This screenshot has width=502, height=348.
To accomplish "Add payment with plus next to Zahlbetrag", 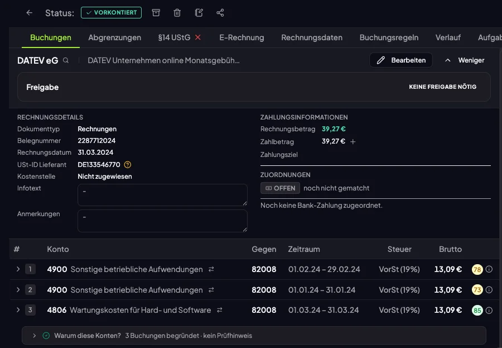I will coord(353,141).
